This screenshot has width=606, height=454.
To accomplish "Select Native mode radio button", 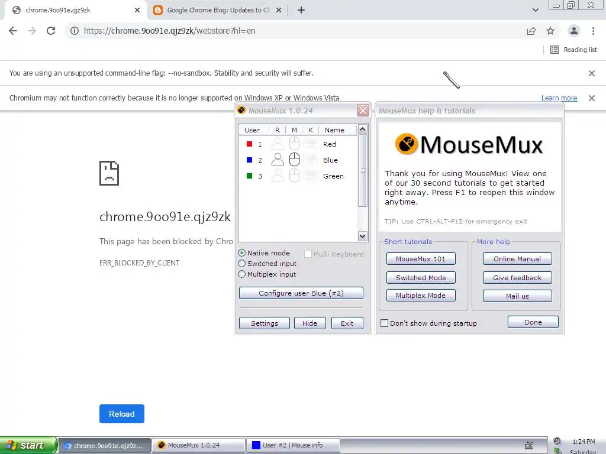I will click(x=265, y=253).
